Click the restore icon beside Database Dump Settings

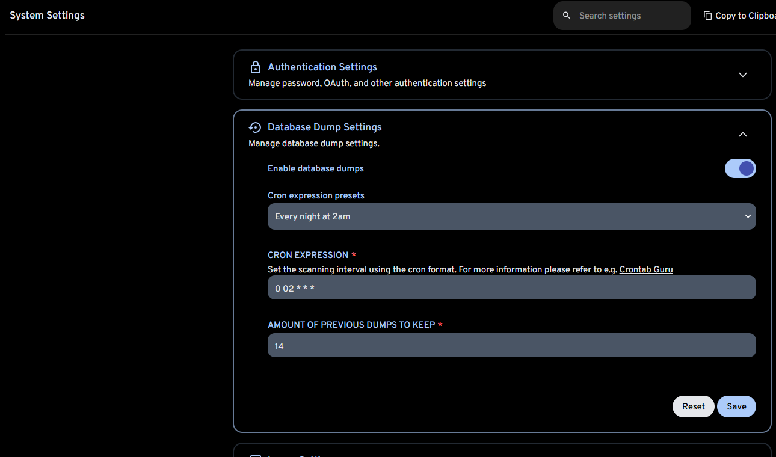[255, 127]
